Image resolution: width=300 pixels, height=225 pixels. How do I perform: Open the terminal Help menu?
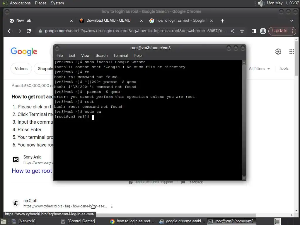(138, 55)
